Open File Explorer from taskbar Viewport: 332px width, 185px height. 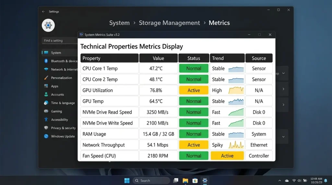click(x=185, y=180)
